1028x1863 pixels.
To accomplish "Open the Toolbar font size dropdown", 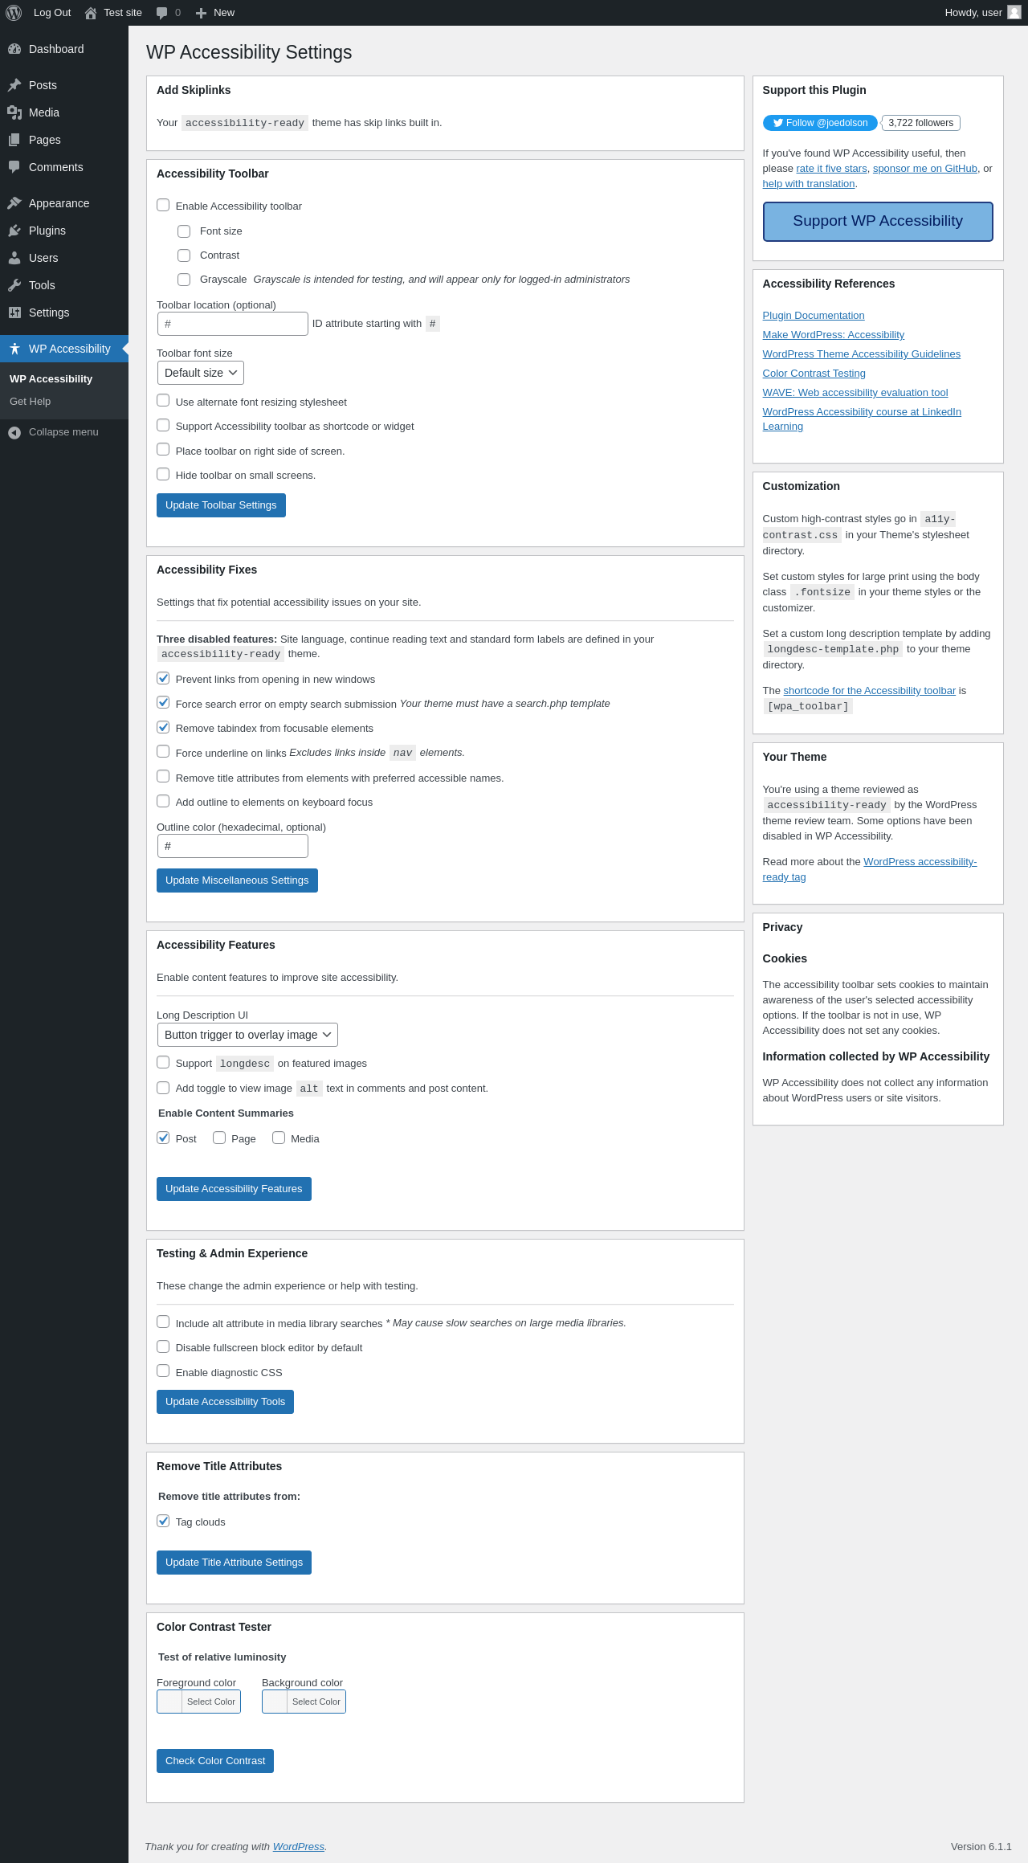I will click(201, 373).
